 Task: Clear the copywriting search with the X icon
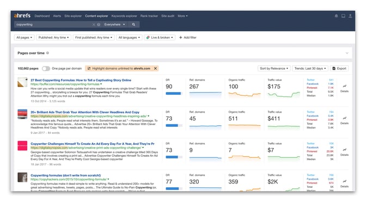coord(94,25)
